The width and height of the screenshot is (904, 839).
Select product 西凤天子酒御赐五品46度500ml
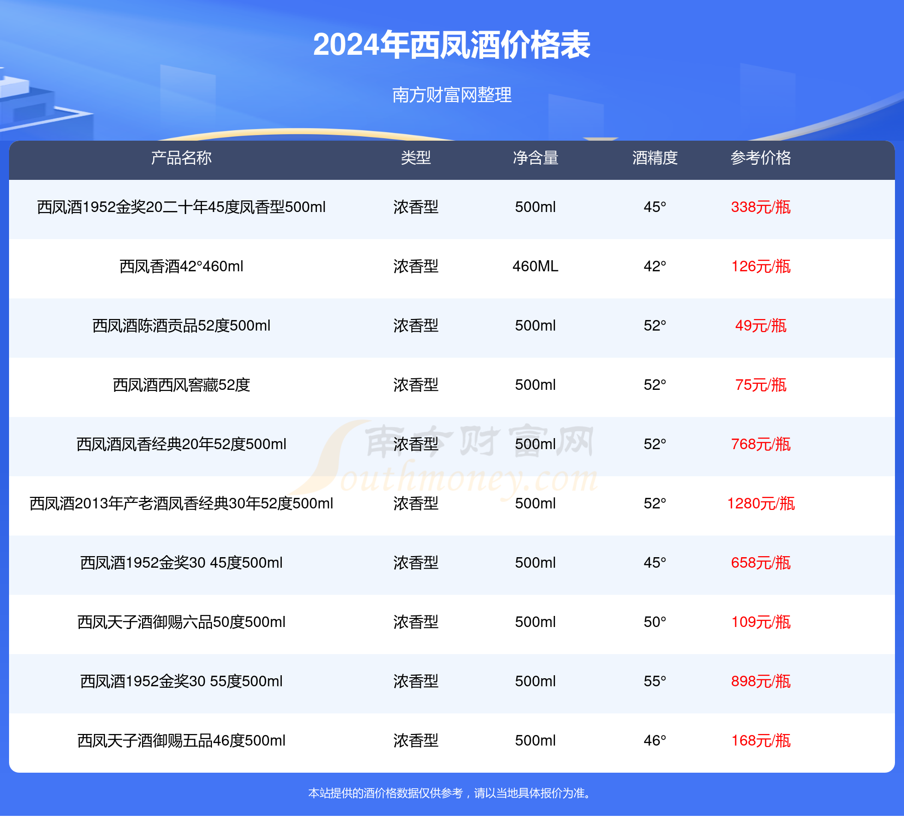(181, 741)
